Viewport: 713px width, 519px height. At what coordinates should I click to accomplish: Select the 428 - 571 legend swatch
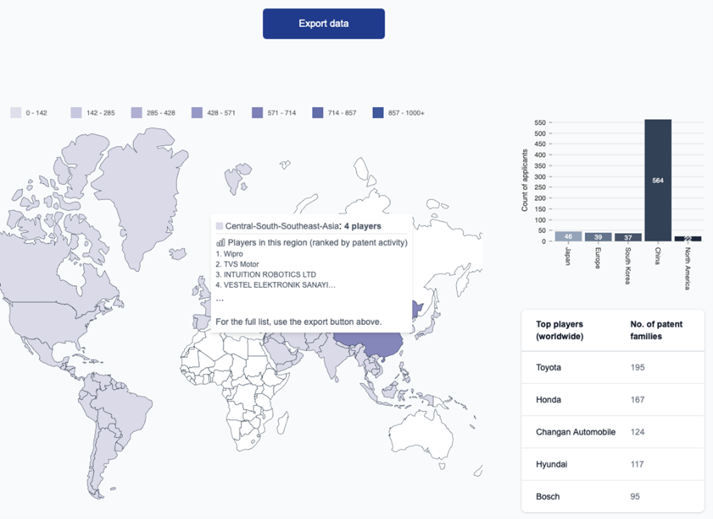coord(197,113)
